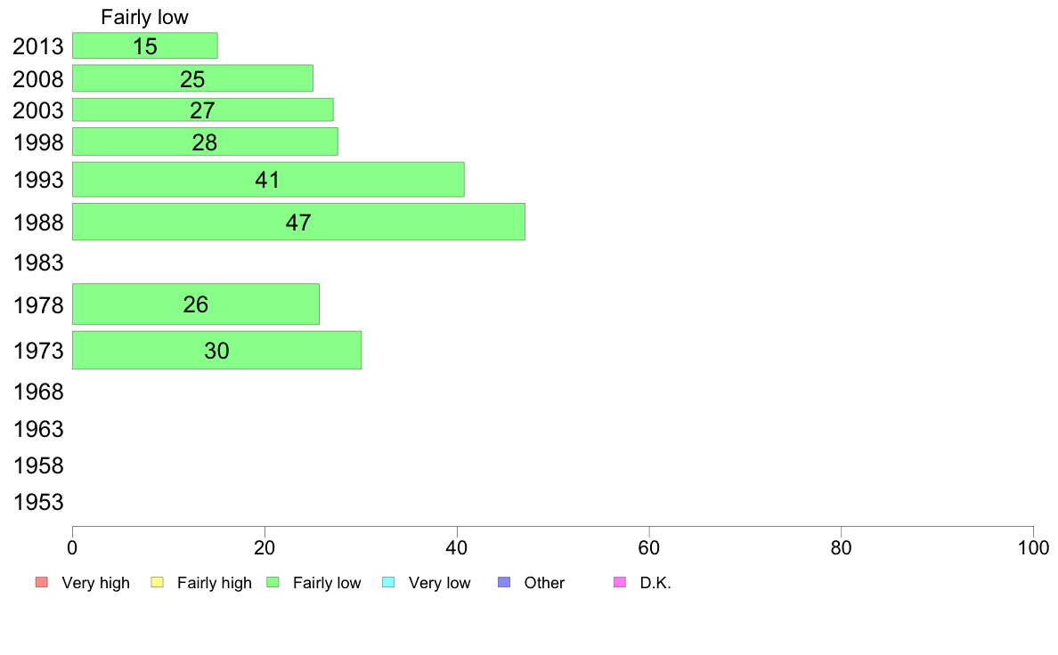Click the Fairly low chart title
Viewport: 1058px width, 655px height.
(144, 17)
